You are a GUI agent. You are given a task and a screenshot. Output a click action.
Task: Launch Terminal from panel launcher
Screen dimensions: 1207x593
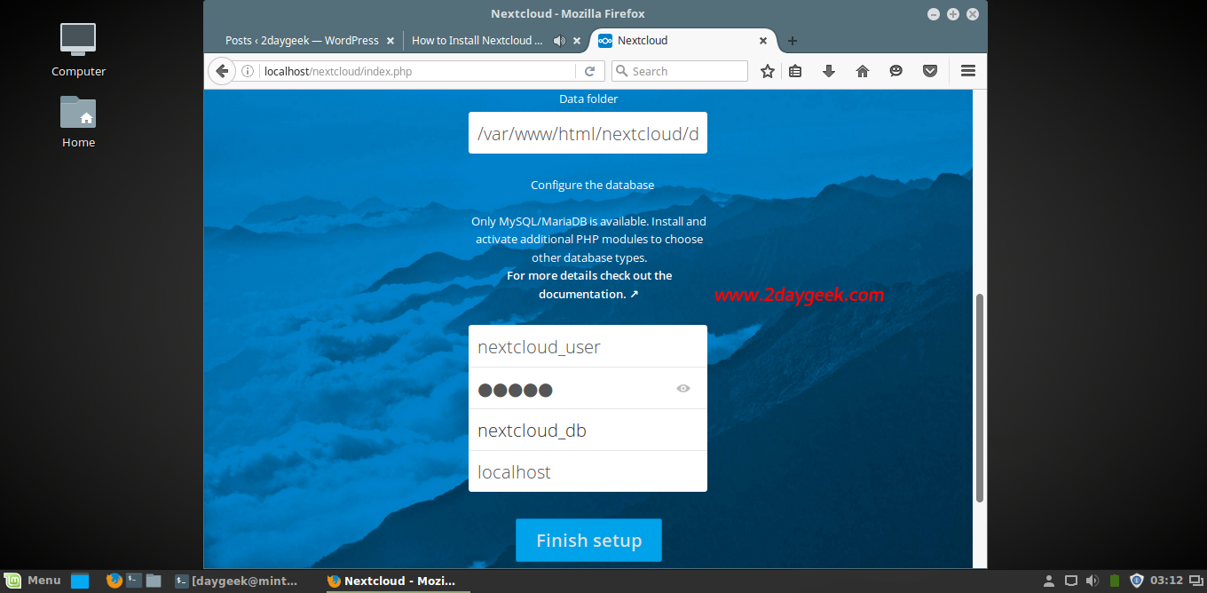134,581
